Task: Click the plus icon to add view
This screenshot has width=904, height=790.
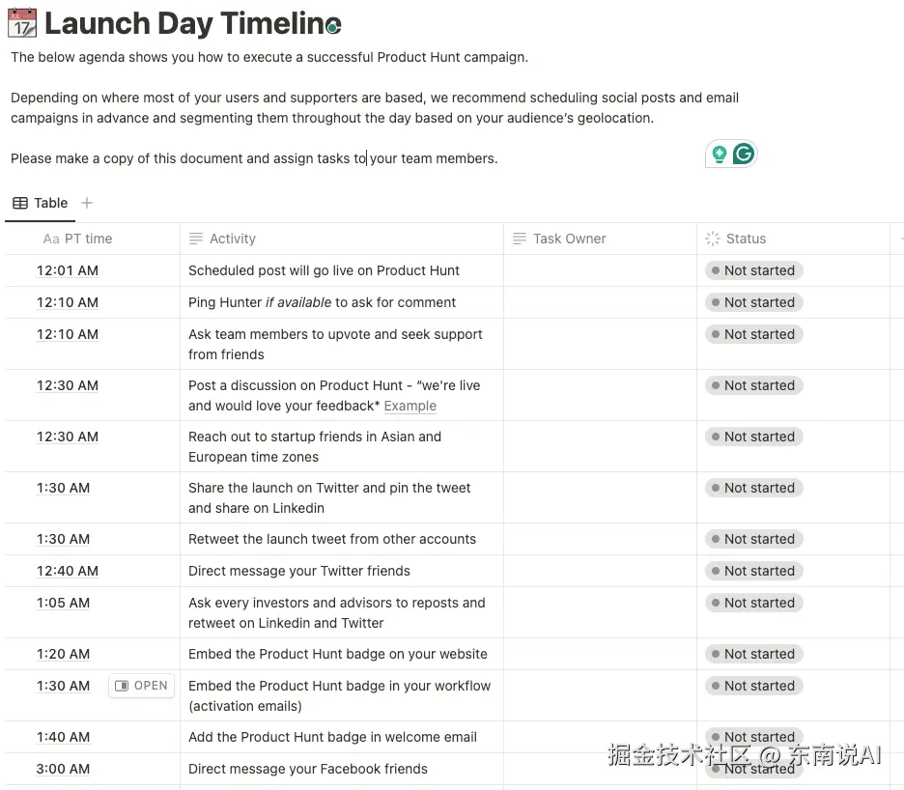Action: click(x=87, y=203)
